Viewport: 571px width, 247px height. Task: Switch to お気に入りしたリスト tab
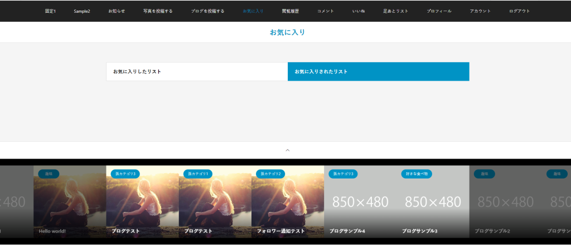click(197, 72)
